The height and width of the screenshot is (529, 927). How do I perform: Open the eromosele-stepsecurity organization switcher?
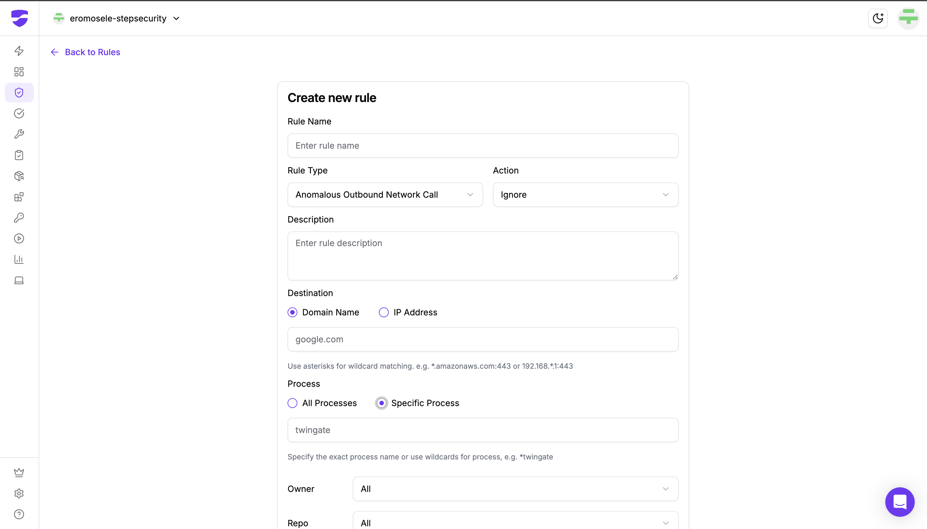tap(117, 18)
